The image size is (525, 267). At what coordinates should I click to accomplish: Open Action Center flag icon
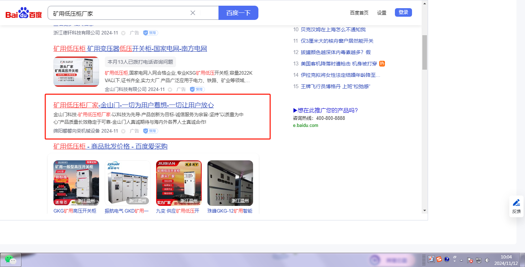(x=470, y=260)
